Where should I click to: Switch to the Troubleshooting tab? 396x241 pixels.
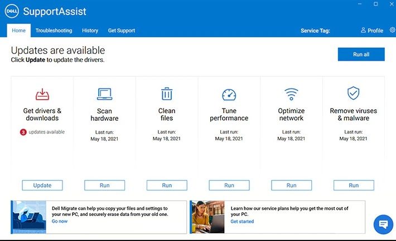coord(54,31)
